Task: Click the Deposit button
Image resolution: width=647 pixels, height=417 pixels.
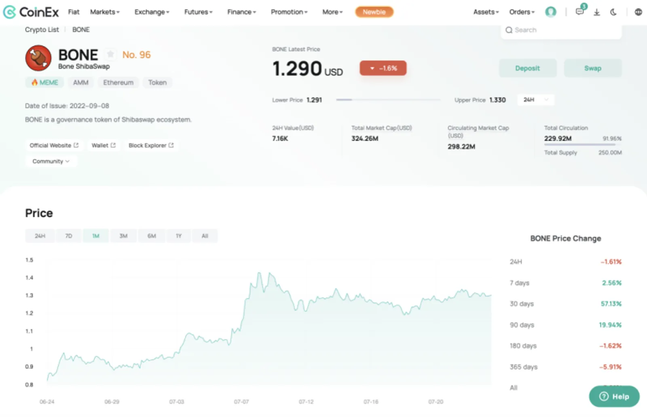Action: click(x=528, y=68)
